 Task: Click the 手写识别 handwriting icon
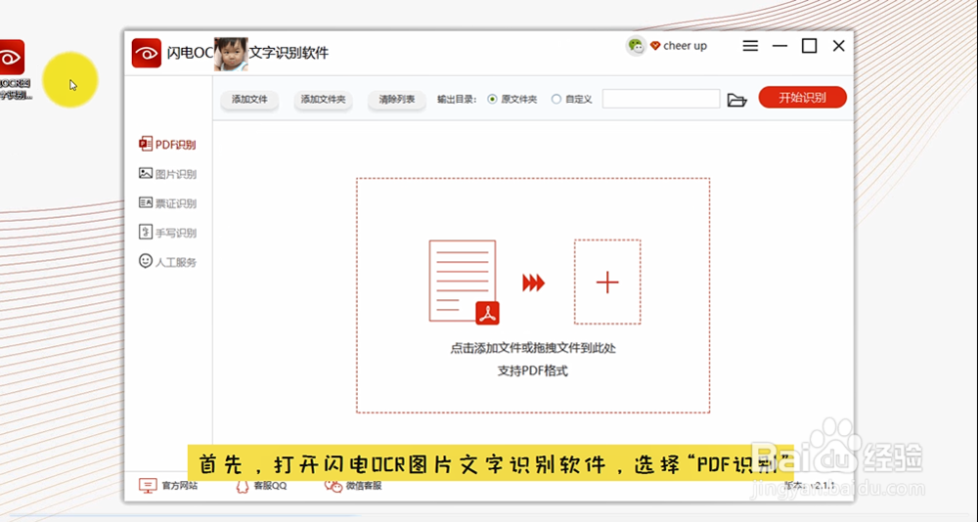(x=146, y=232)
